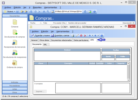Click the binoculars search icon

click(x=44, y=12)
